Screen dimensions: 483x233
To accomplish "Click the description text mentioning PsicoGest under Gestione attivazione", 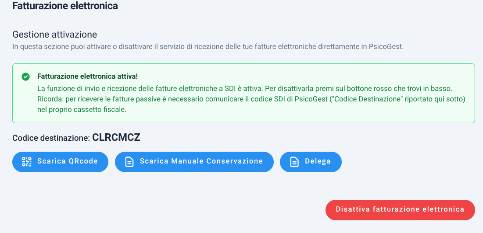I will (x=208, y=47).
